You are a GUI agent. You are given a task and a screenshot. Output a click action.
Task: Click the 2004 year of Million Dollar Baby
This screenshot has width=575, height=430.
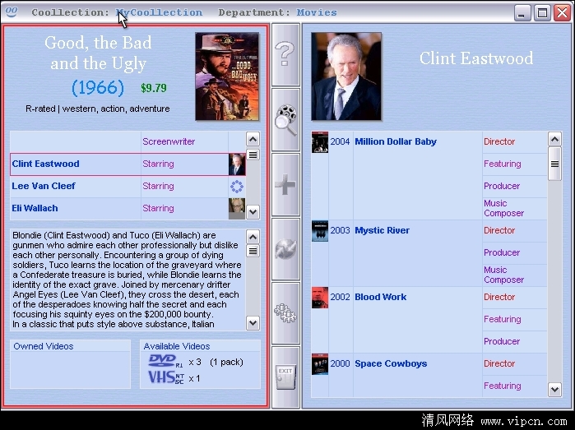(x=340, y=141)
